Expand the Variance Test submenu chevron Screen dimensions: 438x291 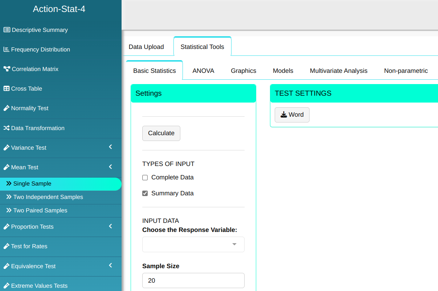(x=111, y=147)
